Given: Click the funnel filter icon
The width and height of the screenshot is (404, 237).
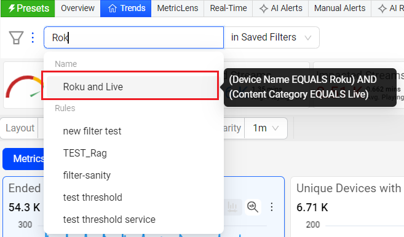Looking at the screenshot, I should (16, 37).
